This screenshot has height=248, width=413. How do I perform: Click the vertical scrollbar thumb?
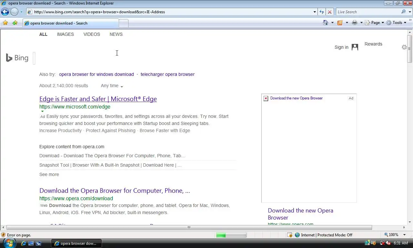coord(410,49)
